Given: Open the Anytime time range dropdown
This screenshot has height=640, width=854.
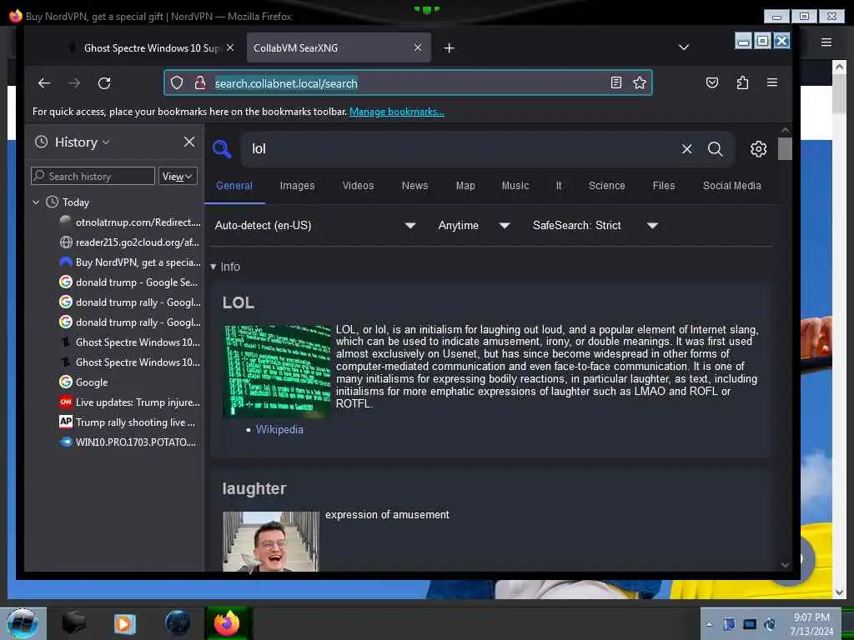Looking at the screenshot, I should click(x=474, y=225).
